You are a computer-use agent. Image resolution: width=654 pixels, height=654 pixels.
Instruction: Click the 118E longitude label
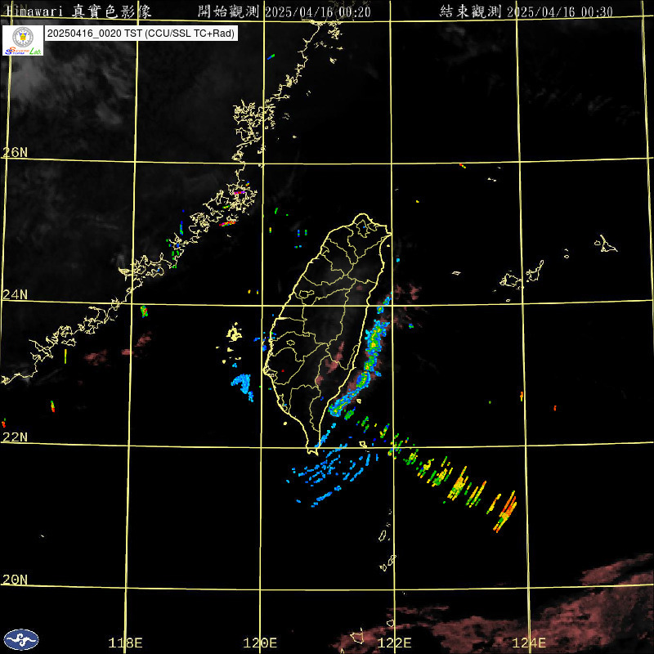click(126, 643)
